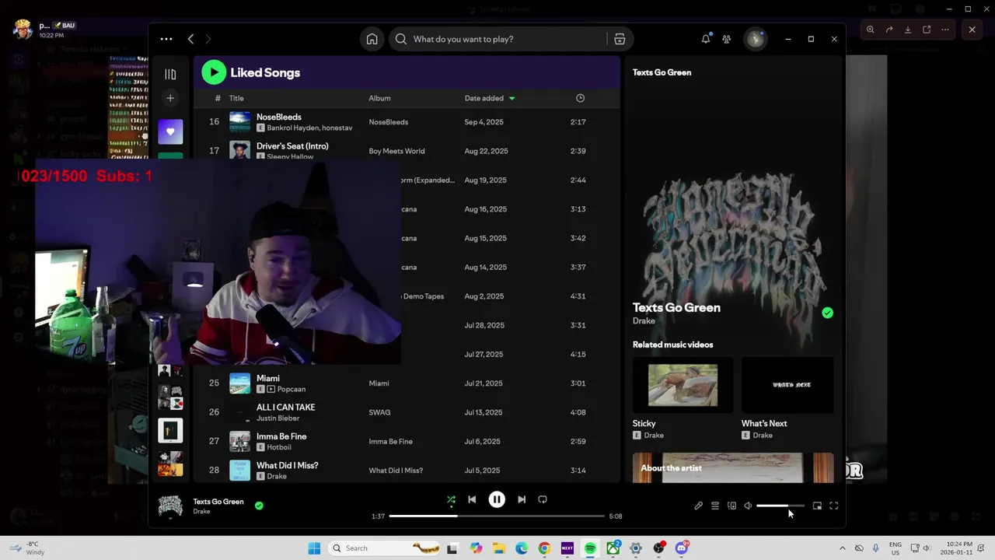This screenshot has width=995, height=560.
Task: Open the What's New notification bell
Action: pos(706,39)
